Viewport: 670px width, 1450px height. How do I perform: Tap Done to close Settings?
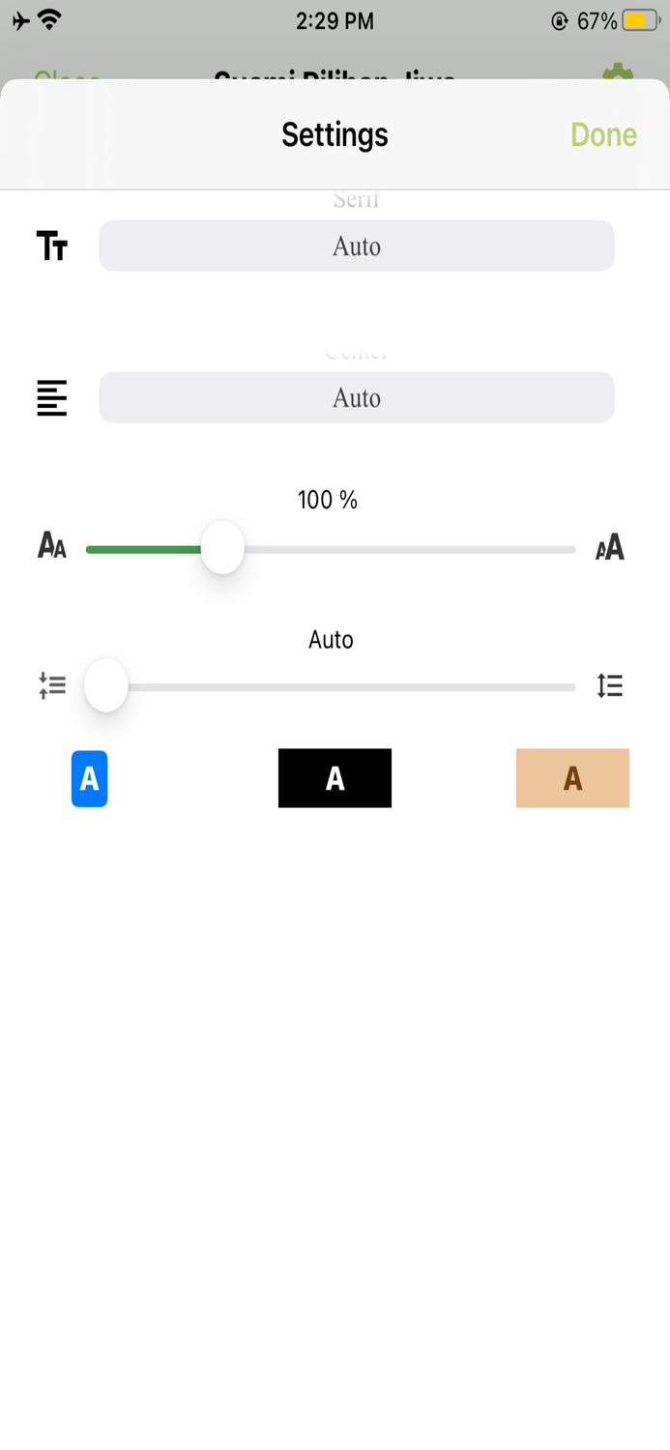tap(603, 134)
